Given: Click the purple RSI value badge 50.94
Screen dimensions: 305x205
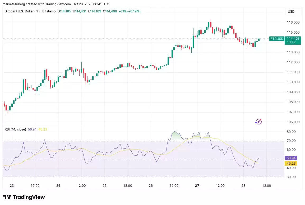Looking at the screenshot, I should click(x=291, y=158).
